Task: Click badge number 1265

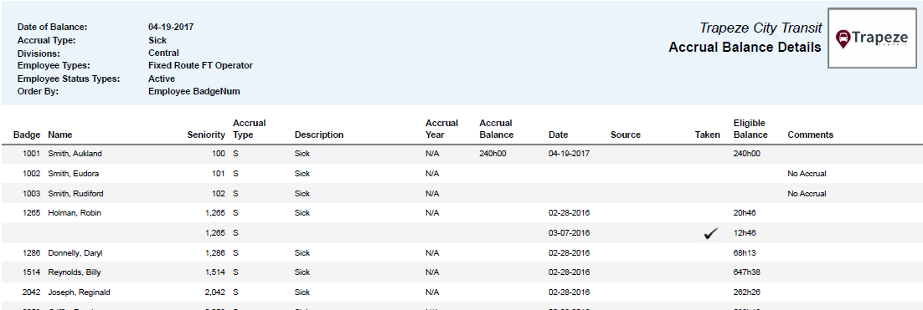Action: [31, 213]
